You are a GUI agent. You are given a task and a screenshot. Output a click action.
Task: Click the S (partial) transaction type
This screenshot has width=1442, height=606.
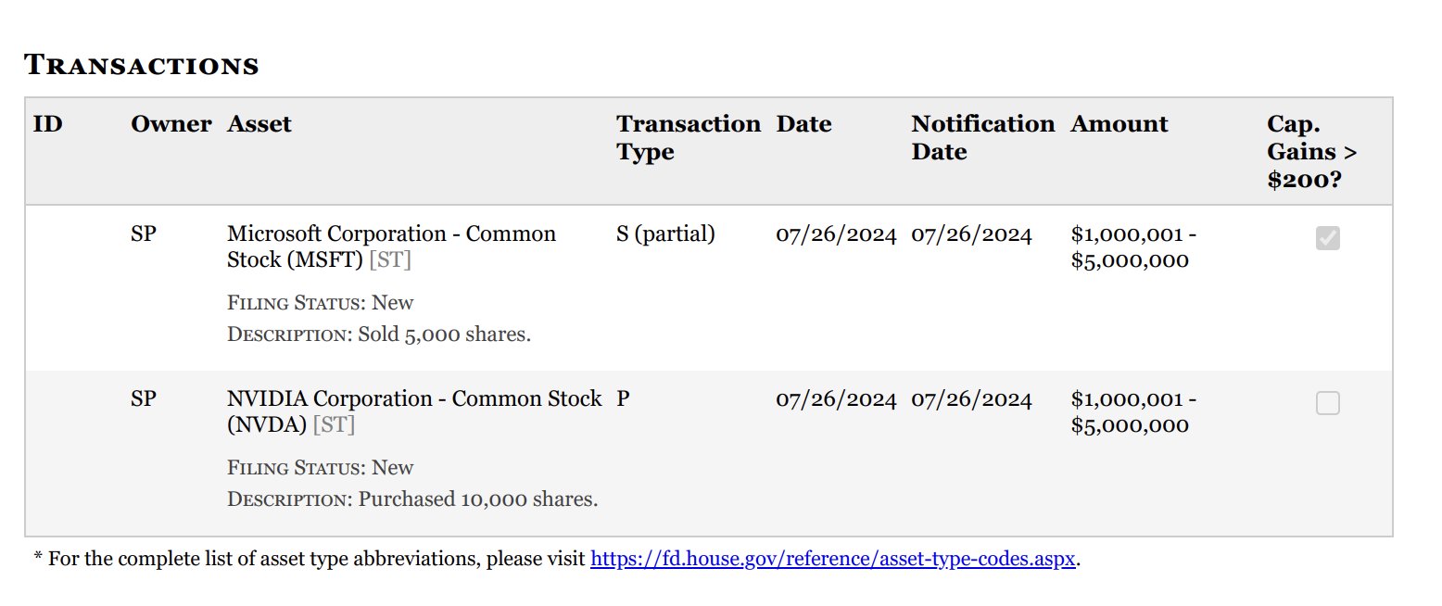click(665, 234)
